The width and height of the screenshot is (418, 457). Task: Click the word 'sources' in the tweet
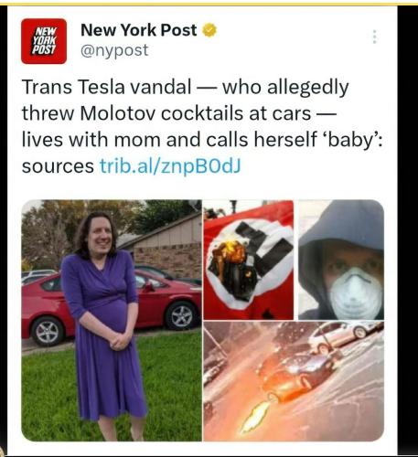coord(58,166)
